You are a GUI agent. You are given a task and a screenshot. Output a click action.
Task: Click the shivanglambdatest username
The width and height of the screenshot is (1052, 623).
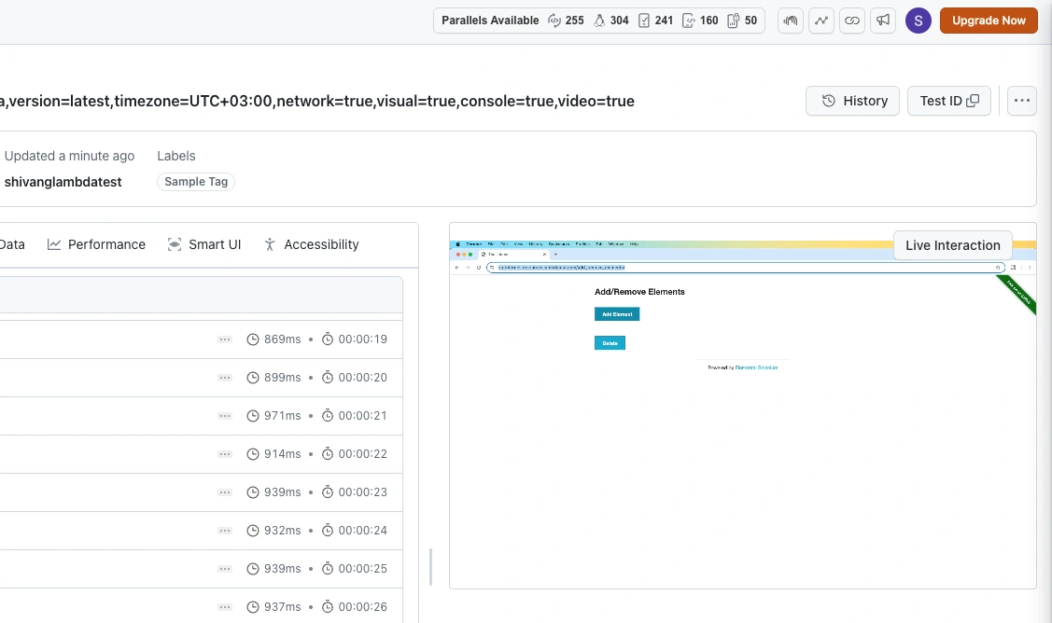pyautogui.click(x=63, y=182)
